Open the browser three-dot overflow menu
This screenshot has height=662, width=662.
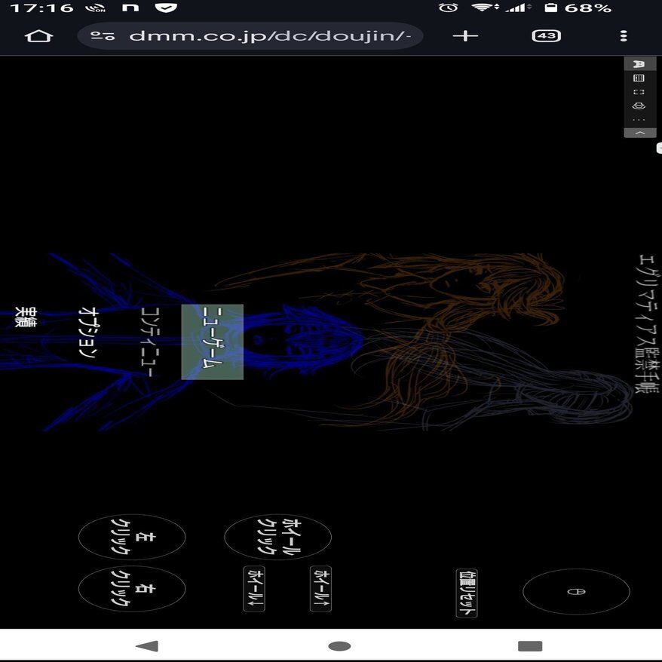pyautogui.click(x=624, y=36)
